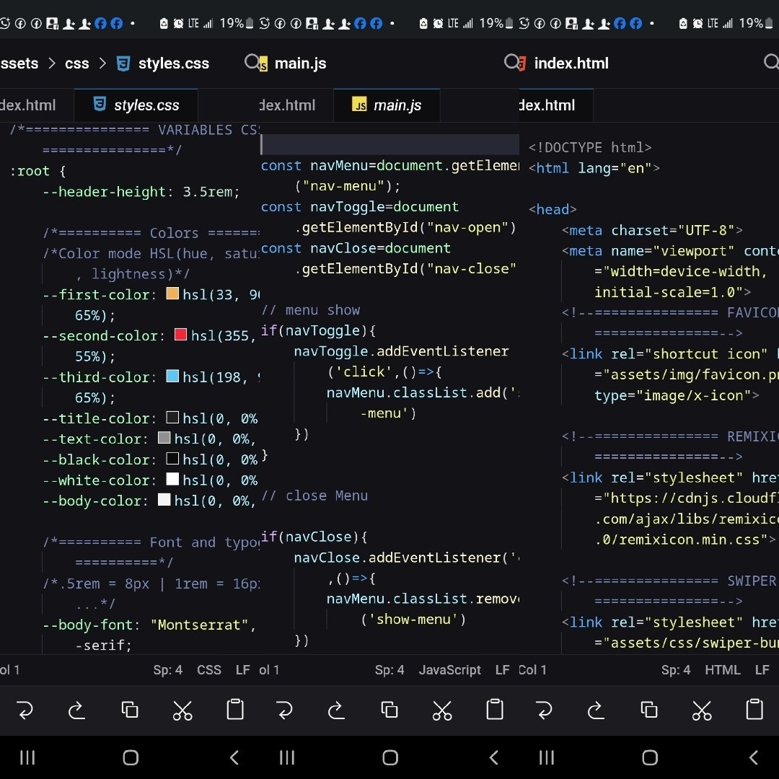Tap Android Back arrow under main.js screen
The height and width of the screenshot is (779, 779).
tap(494, 757)
